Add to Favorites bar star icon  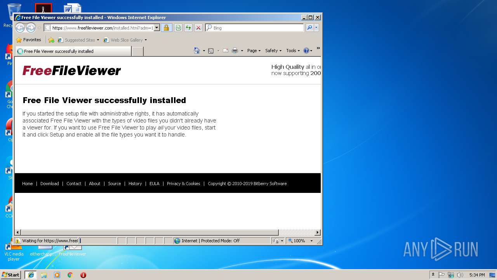click(51, 40)
